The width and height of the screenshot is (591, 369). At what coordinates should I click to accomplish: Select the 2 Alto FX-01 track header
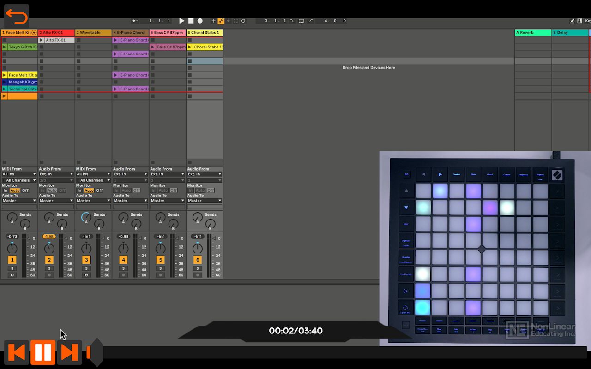point(56,33)
